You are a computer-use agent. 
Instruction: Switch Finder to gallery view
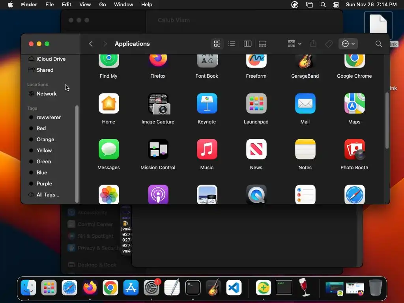click(262, 44)
